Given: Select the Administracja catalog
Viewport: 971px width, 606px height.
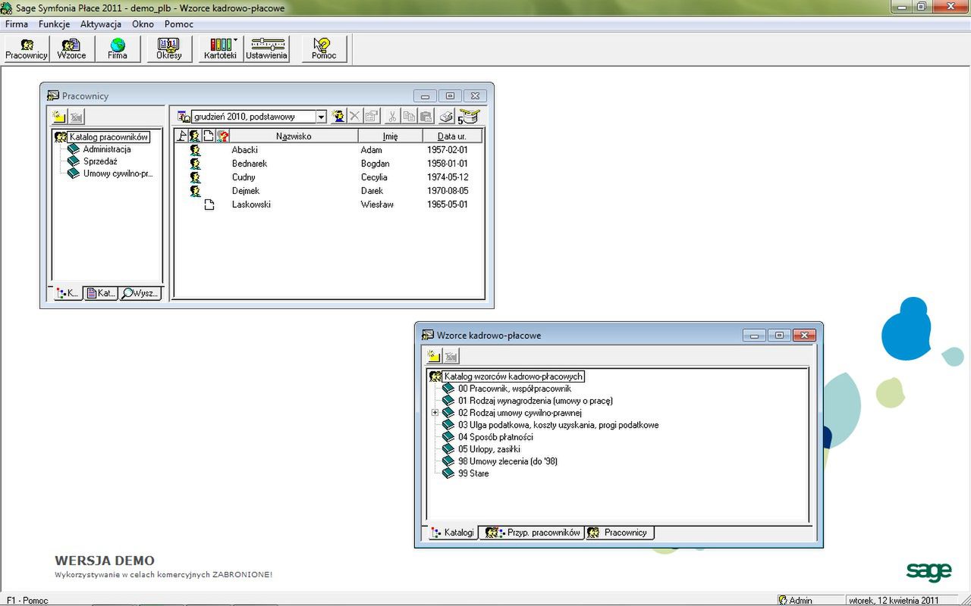Looking at the screenshot, I should coord(106,149).
